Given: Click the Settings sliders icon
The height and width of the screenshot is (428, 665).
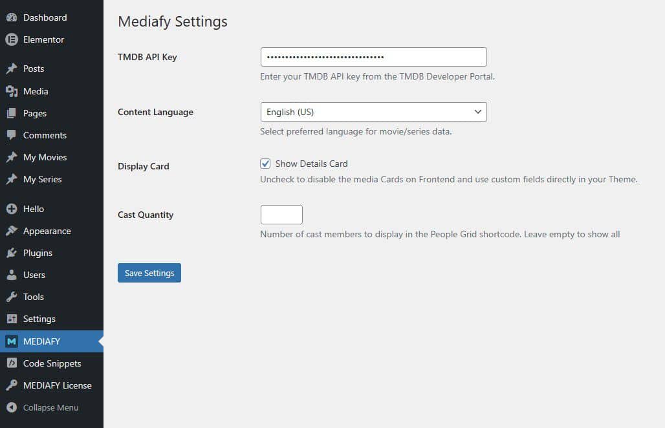Looking at the screenshot, I should pyautogui.click(x=12, y=319).
